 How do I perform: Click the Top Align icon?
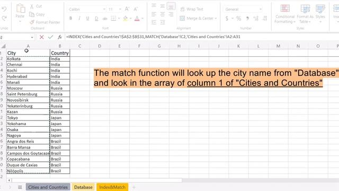pos(154,6)
